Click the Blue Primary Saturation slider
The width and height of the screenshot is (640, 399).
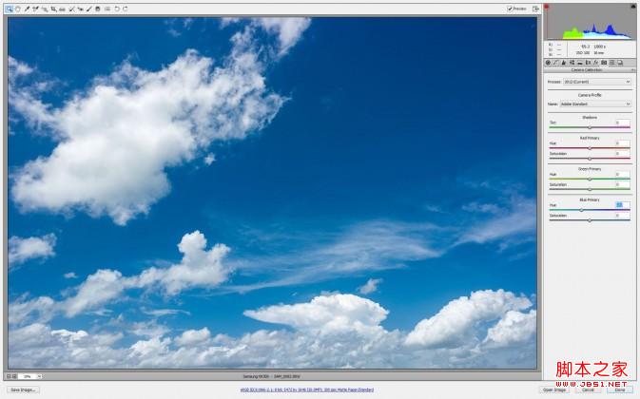590,220
